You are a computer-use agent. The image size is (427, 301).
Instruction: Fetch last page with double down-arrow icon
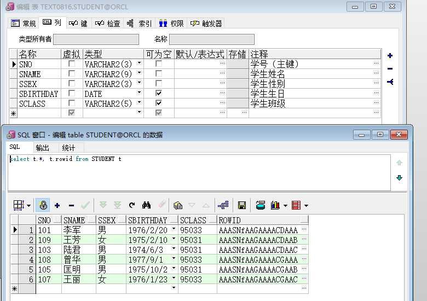coord(117,205)
